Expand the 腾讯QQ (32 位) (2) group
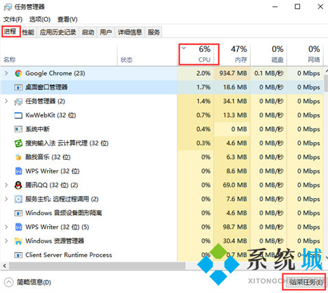328x293 pixels. click(6, 185)
